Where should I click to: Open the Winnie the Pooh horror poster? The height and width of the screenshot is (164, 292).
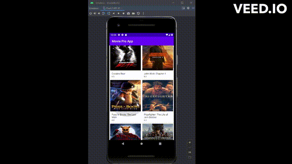coord(125,132)
